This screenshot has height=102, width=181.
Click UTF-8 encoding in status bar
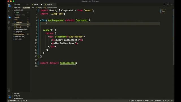coord(147,101)
